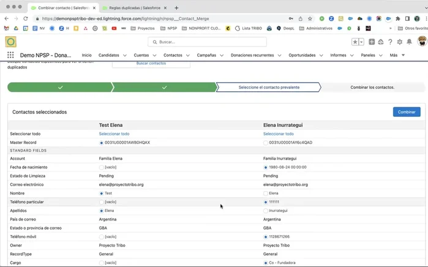Expand the Oportunidades tab dropdown
Image resolution: width=428 pixels, height=267 pixels.
coord(321,55)
